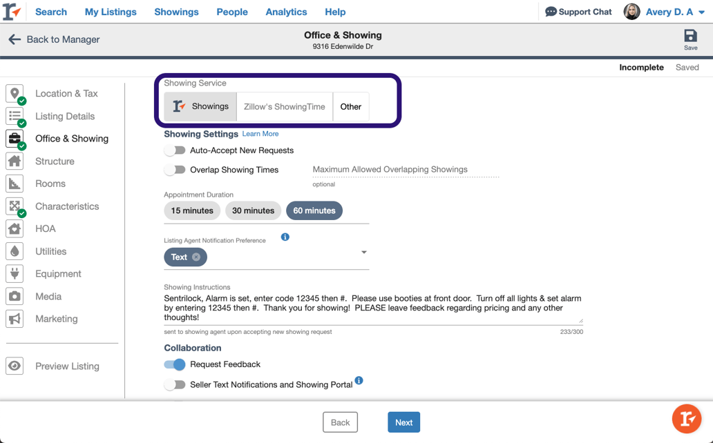Screen dimensions: 713x443
Task: Open the Utilities droplet icon
Action: coord(15,251)
